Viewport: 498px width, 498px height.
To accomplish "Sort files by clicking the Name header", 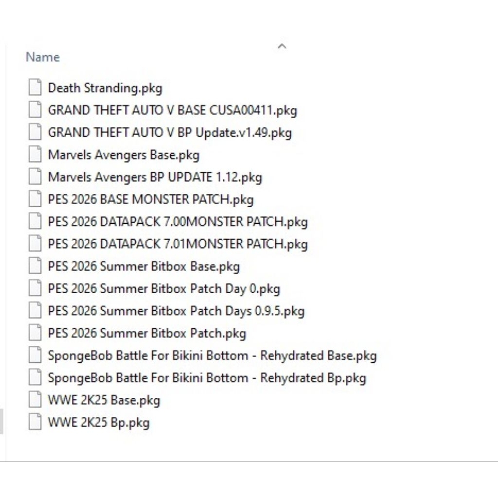I will pos(42,57).
